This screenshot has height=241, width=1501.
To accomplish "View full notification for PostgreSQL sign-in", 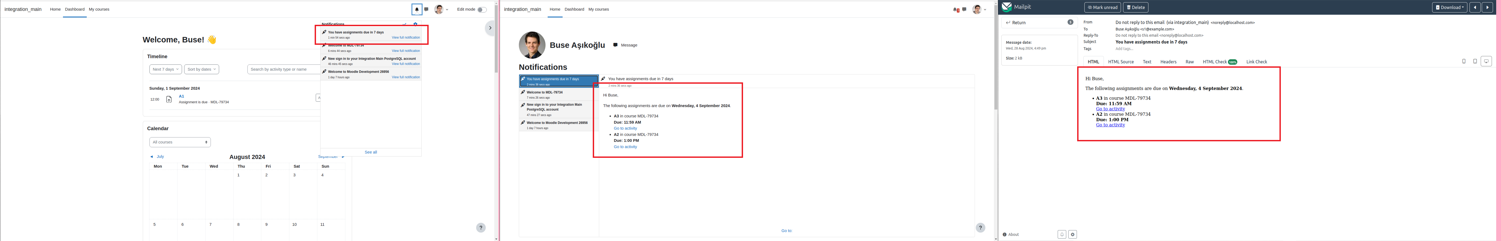I will tap(406, 63).
